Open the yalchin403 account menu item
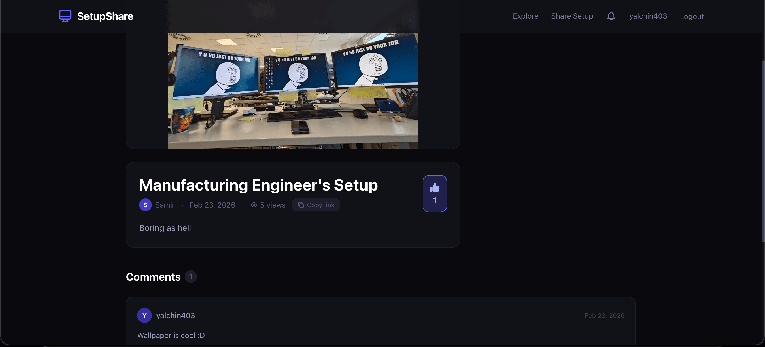 point(648,16)
